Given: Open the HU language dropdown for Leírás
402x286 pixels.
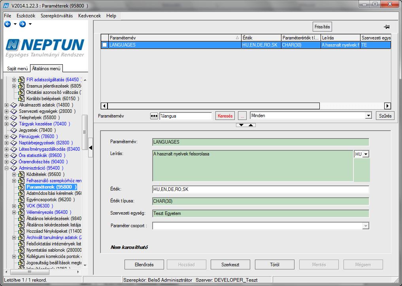Looking at the screenshot, I should (366, 154).
